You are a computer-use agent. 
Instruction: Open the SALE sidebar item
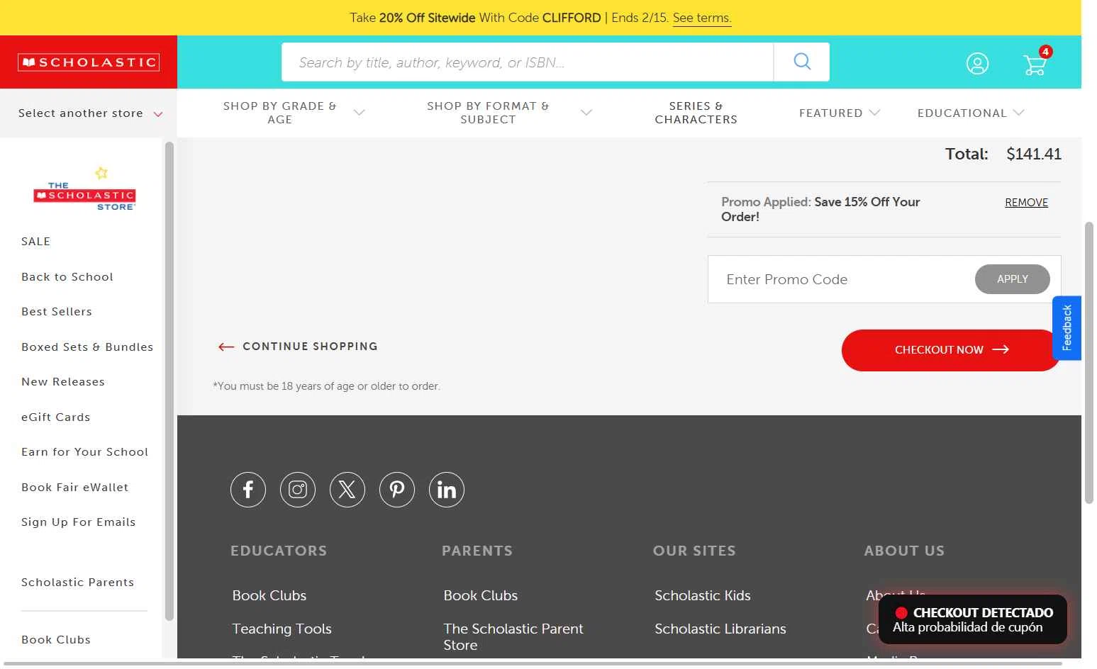pyautogui.click(x=36, y=242)
